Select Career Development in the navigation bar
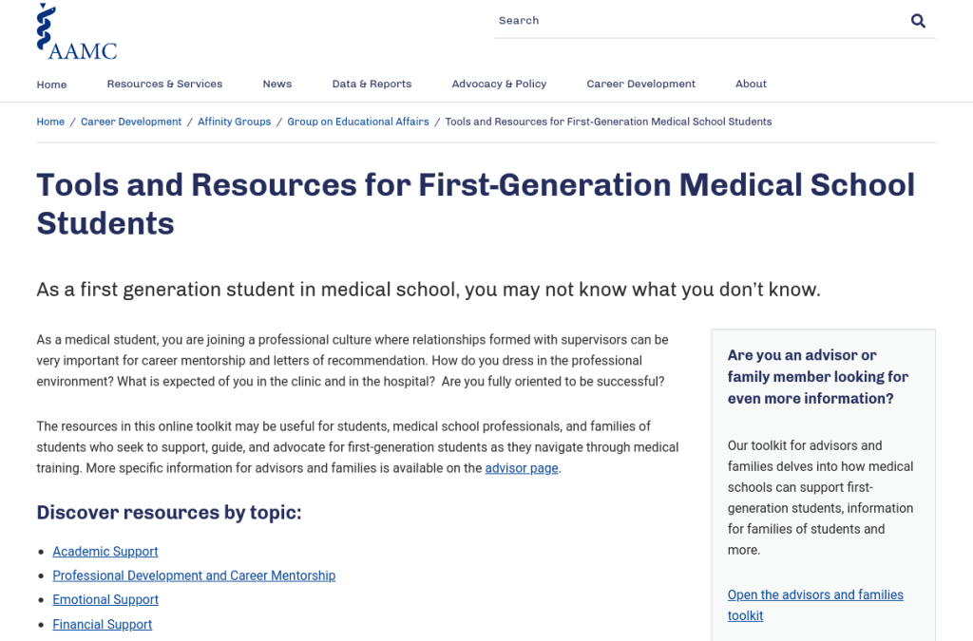Viewport: 973px width, 641px height. pyautogui.click(x=640, y=84)
